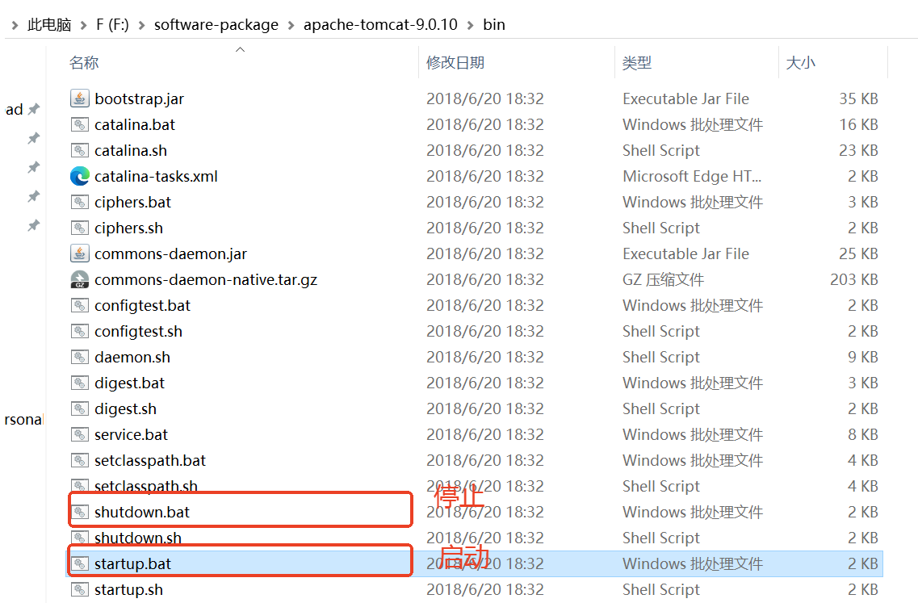
Task: Click the ciphers.sh file icon
Action: click(80, 228)
